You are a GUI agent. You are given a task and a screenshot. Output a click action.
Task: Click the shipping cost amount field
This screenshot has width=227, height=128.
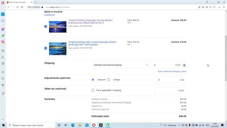pyautogui.click(x=167, y=65)
